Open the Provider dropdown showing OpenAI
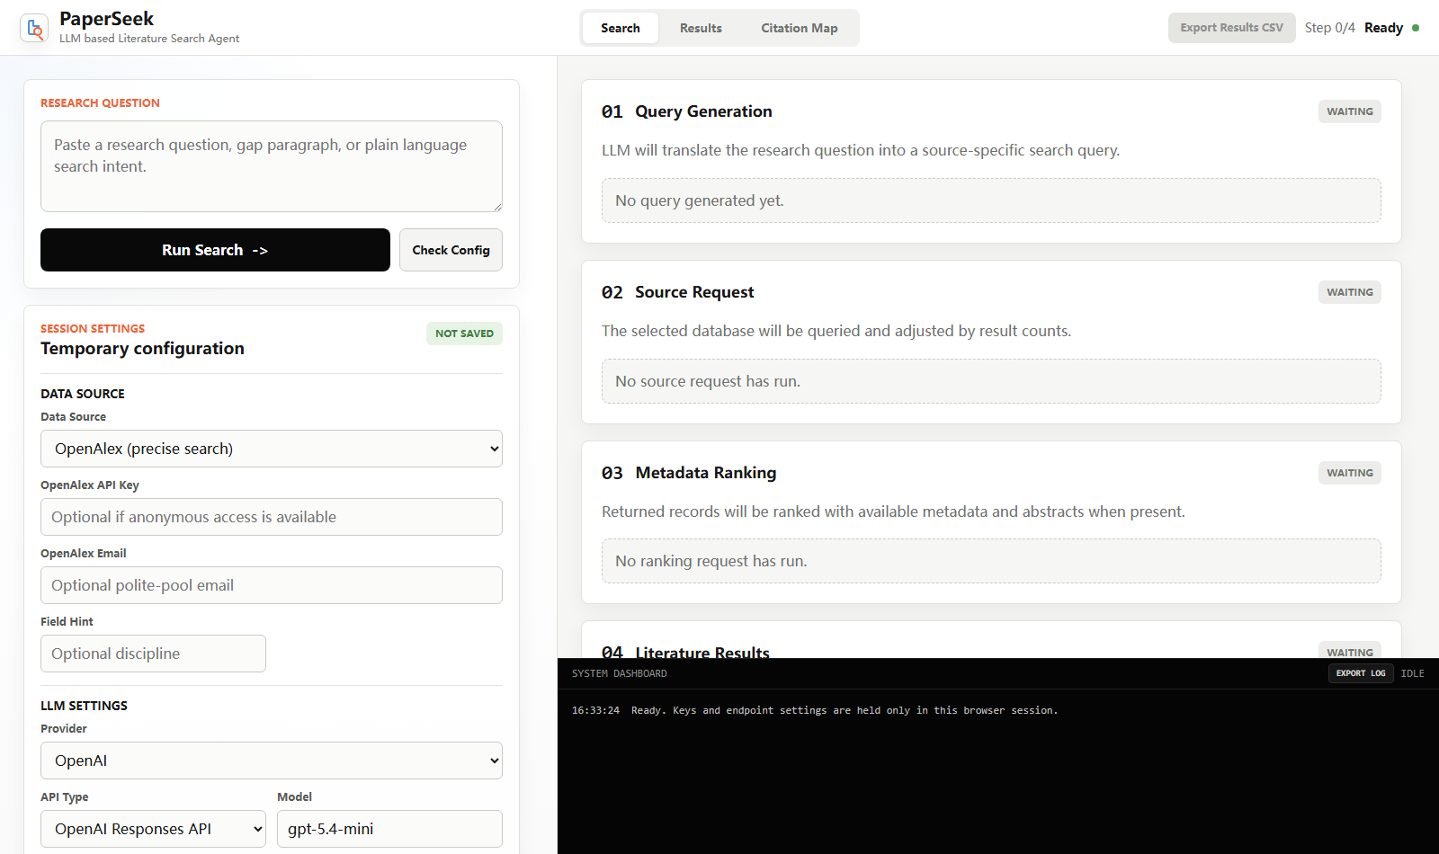Image resolution: width=1439 pixels, height=854 pixels. click(x=272, y=761)
